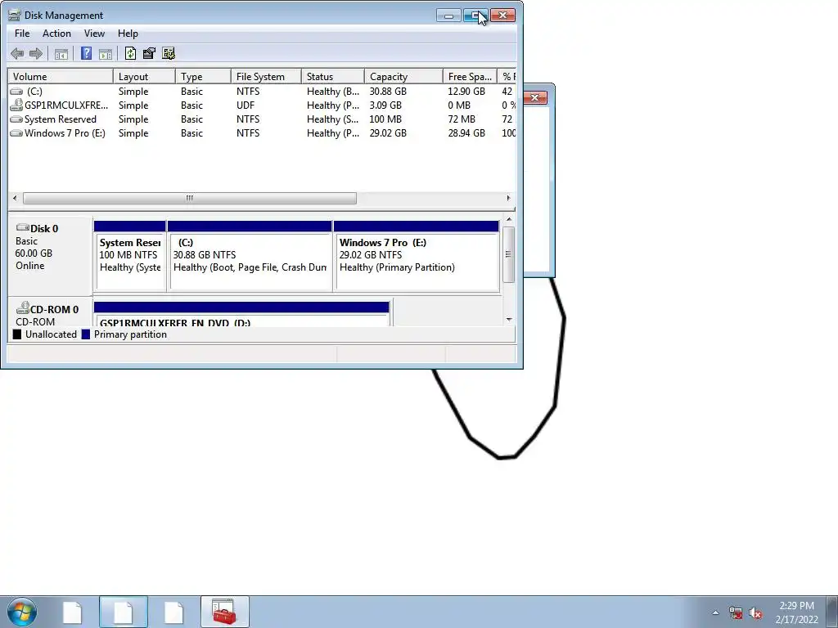This screenshot has height=628, width=838.
Task: Select the System Reserved 100 MB partition block
Action: 130,256
